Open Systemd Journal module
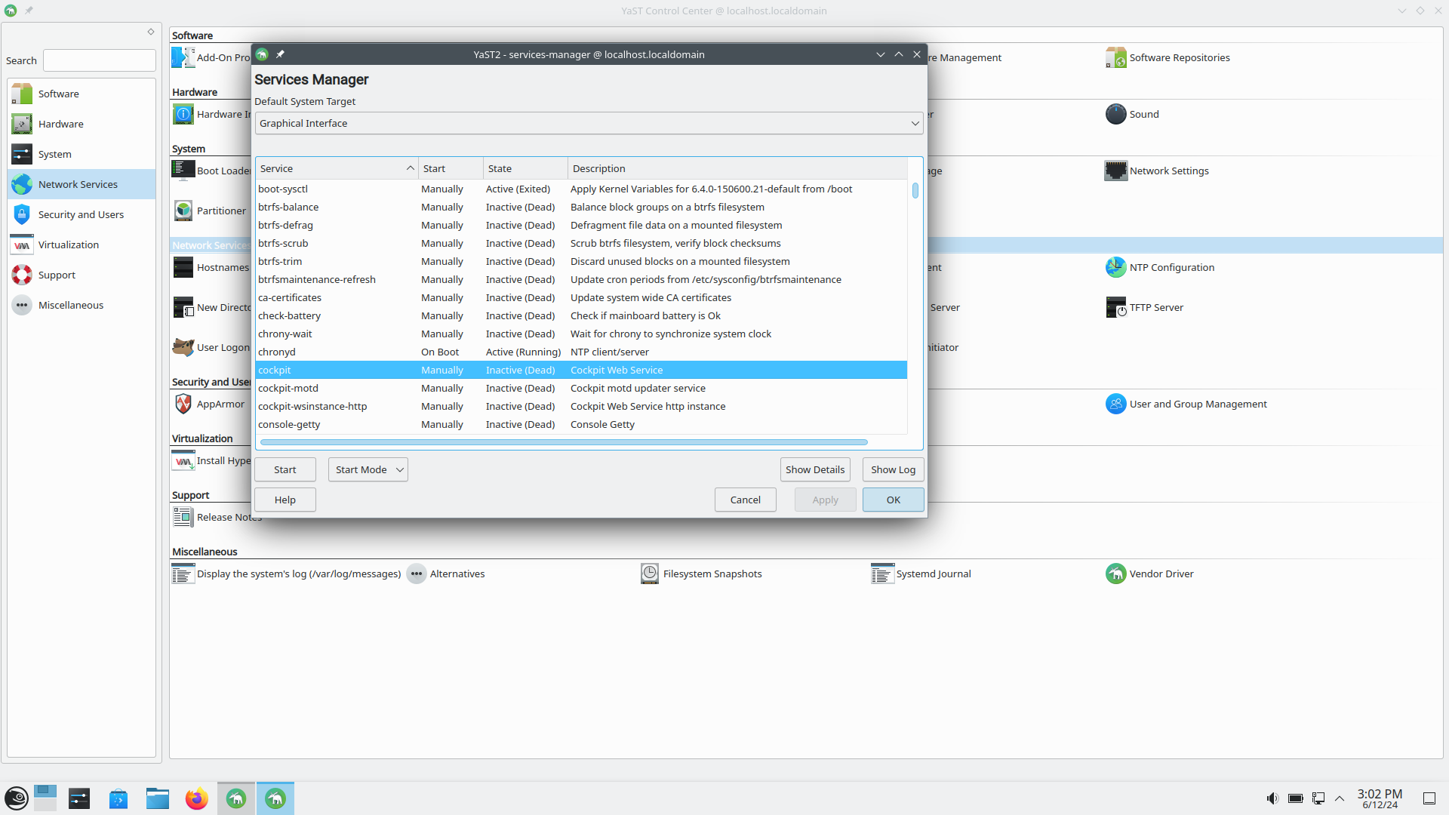The height and width of the screenshot is (815, 1449). (921, 574)
